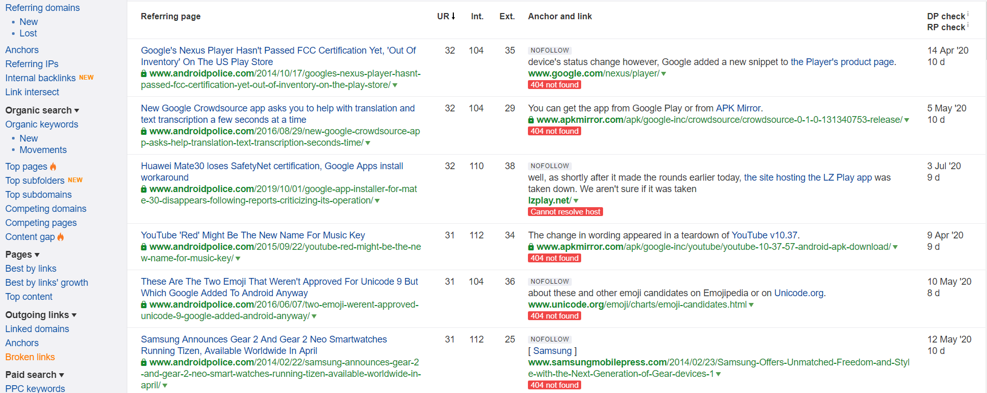987x393 pixels.
Task: Expand the Organic search sidebar section
Action: point(42,110)
